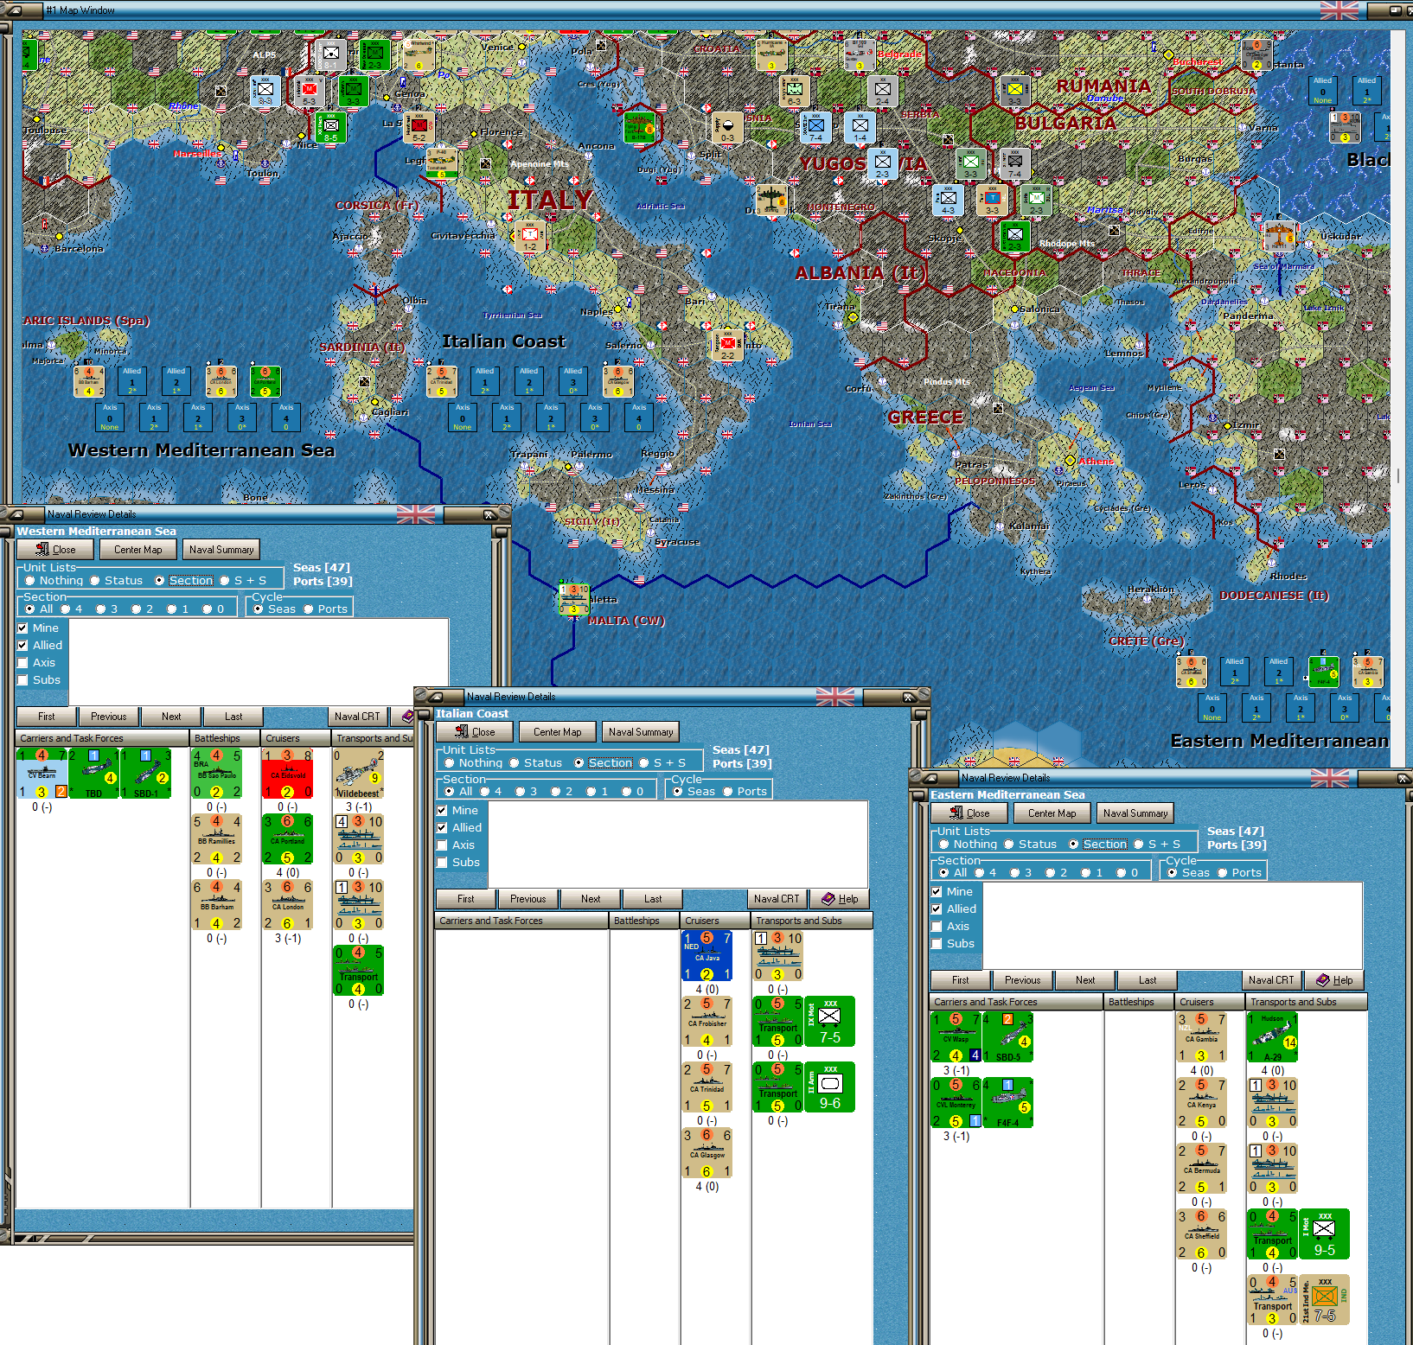Click Center Map in Eastern Mediterranean window
Viewport: 1413px width, 1345px height.
click(x=1052, y=813)
